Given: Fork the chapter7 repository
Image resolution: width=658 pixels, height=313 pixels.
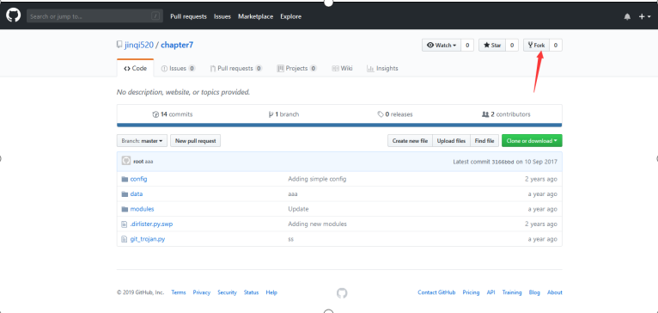Looking at the screenshot, I should click(x=536, y=46).
